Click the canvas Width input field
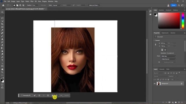The height and width of the screenshot is (104, 186). coord(164,43)
